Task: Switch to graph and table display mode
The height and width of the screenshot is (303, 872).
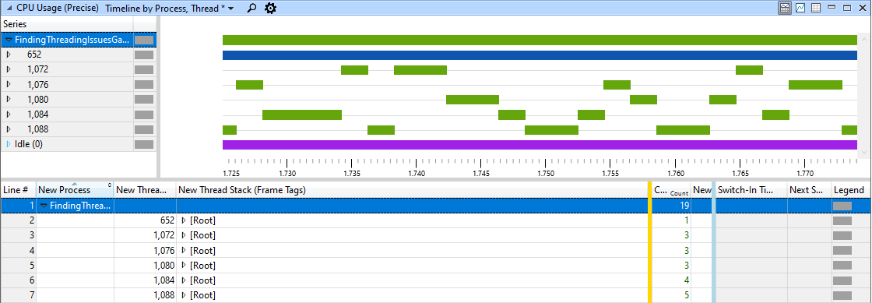Action: [x=785, y=8]
